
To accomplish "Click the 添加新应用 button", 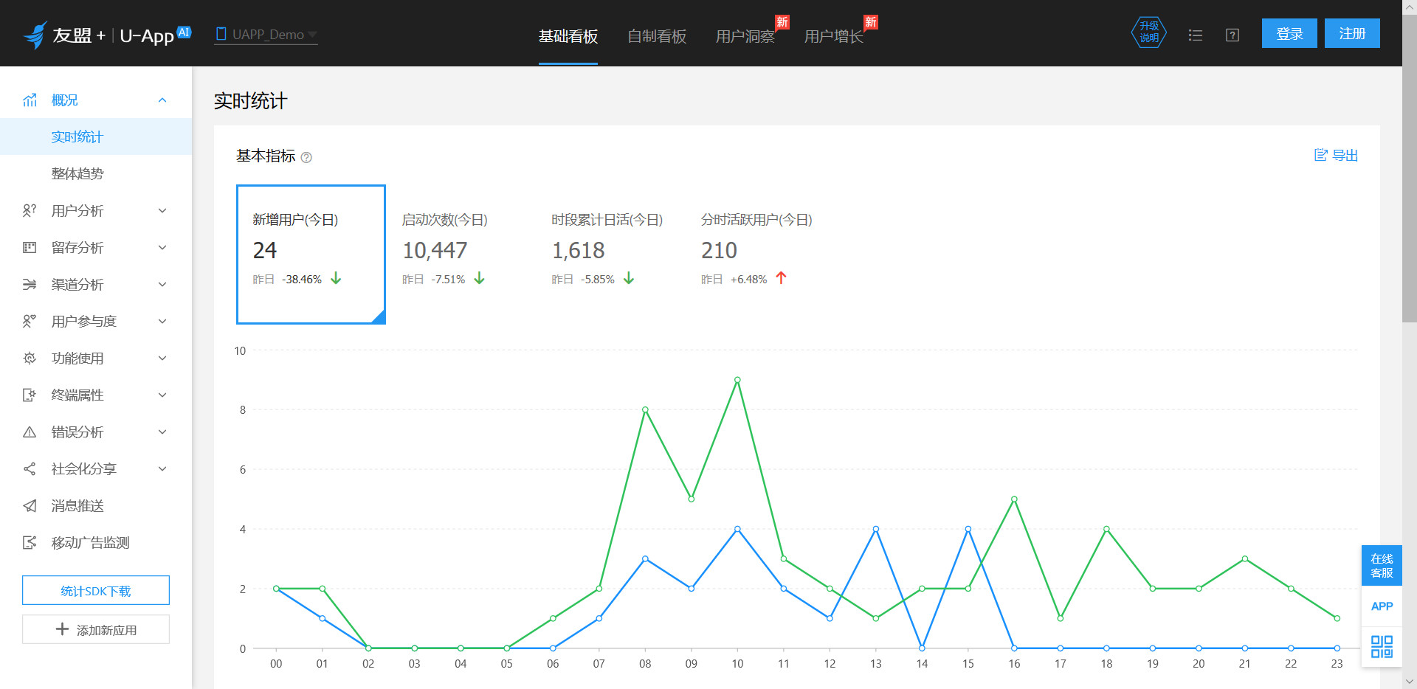I will pyautogui.click(x=96, y=629).
